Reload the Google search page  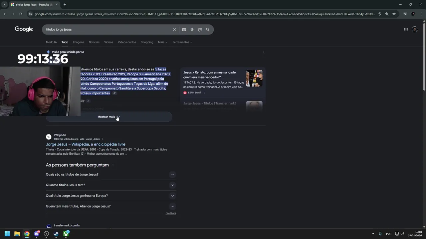click(x=21, y=14)
